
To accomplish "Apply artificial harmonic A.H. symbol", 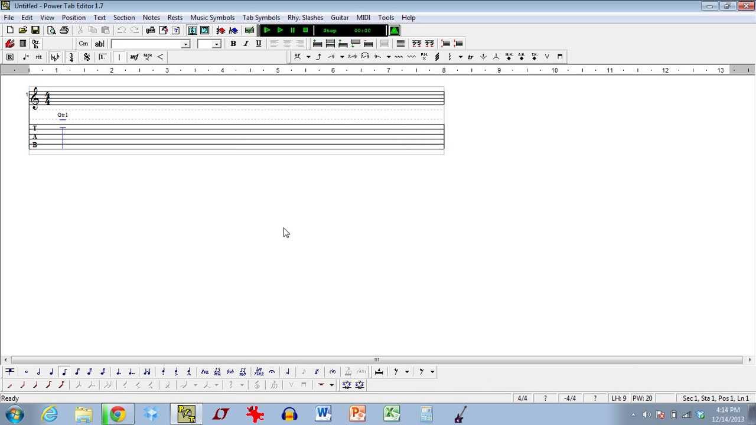I will pos(522,57).
